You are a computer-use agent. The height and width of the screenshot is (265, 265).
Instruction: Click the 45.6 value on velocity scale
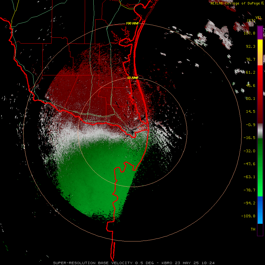[251, 85]
